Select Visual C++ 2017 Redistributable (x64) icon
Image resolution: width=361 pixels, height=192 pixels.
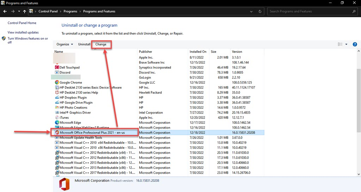click(x=57, y=173)
